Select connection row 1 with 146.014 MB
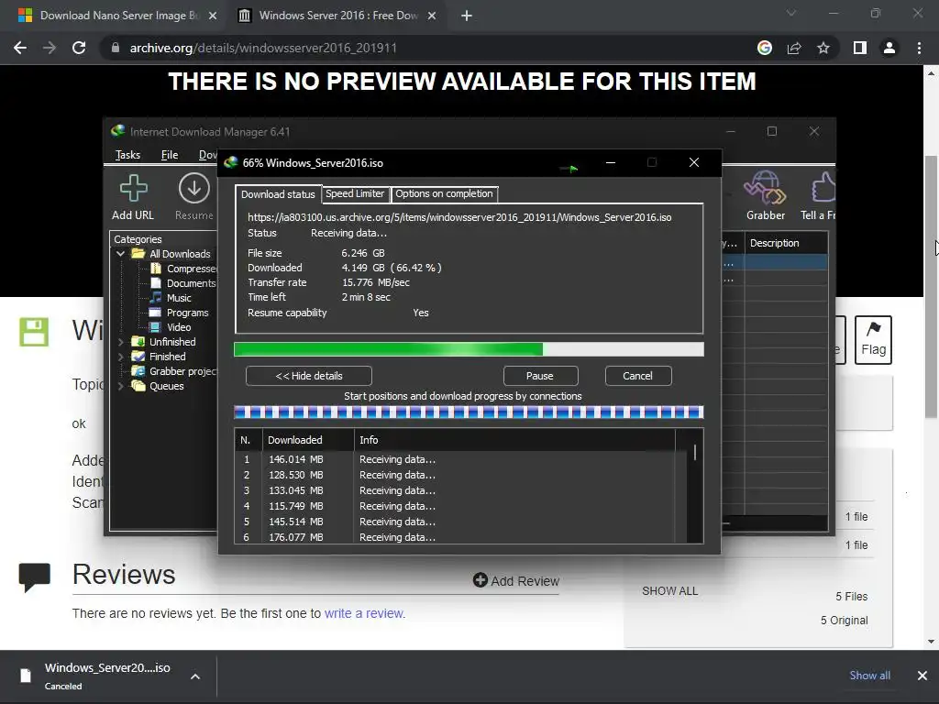This screenshot has width=939, height=704. click(455, 459)
